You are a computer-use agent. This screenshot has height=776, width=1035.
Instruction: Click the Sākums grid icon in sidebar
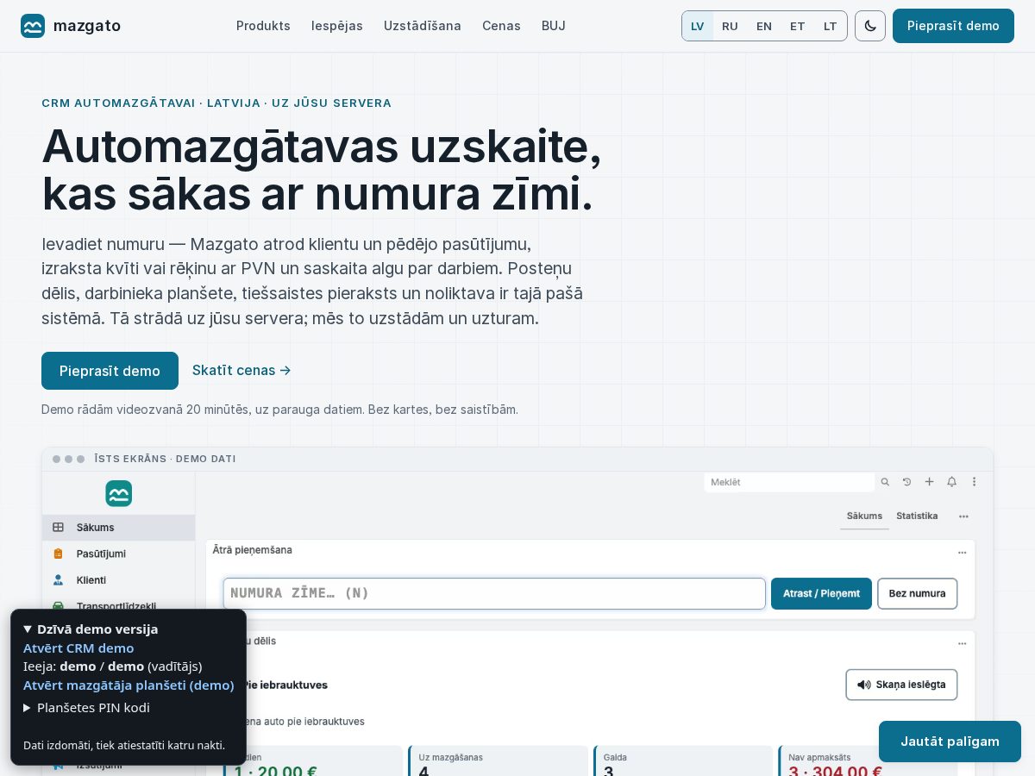pyautogui.click(x=59, y=527)
